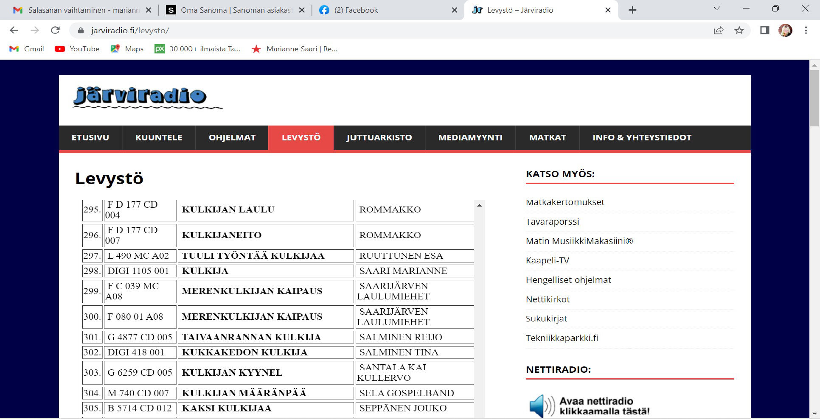Open a new tab with plus button

[632, 10]
